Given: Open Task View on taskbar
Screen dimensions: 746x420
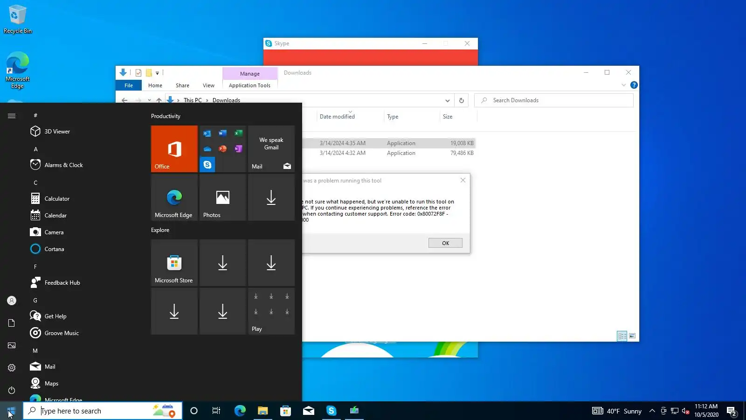Looking at the screenshot, I should pyautogui.click(x=216, y=411).
